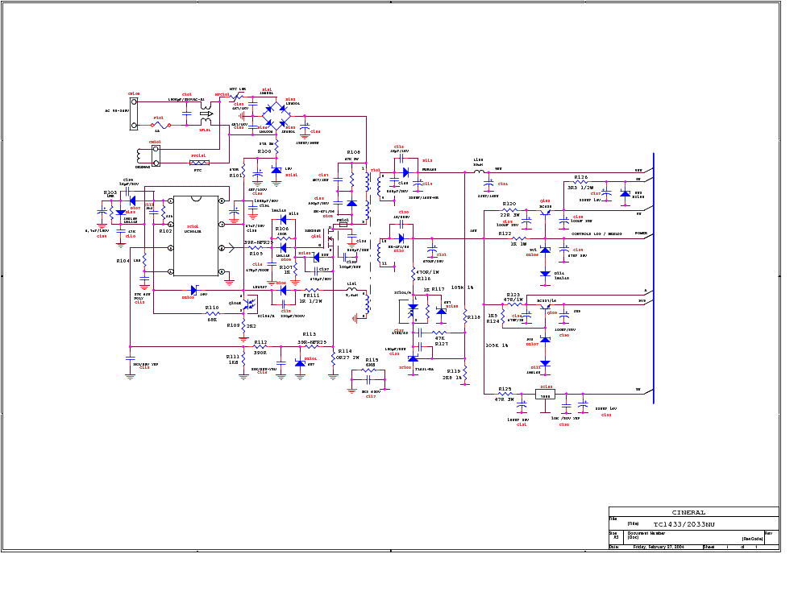Select the R115 label
Screen dimensions: 798x616
pyautogui.click(x=372, y=360)
